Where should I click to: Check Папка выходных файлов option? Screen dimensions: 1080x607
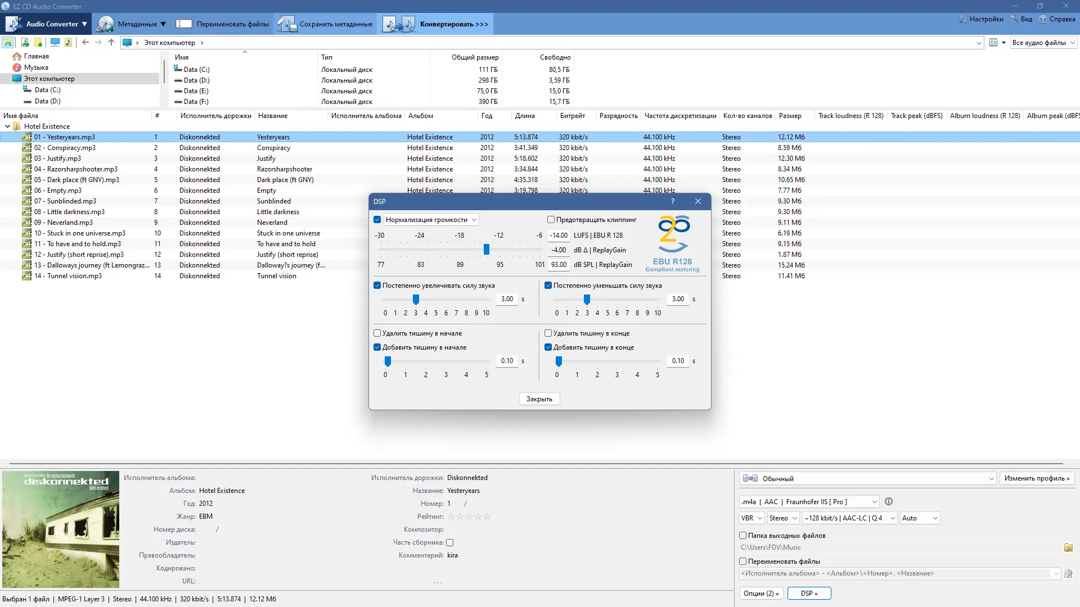pos(743,536)
